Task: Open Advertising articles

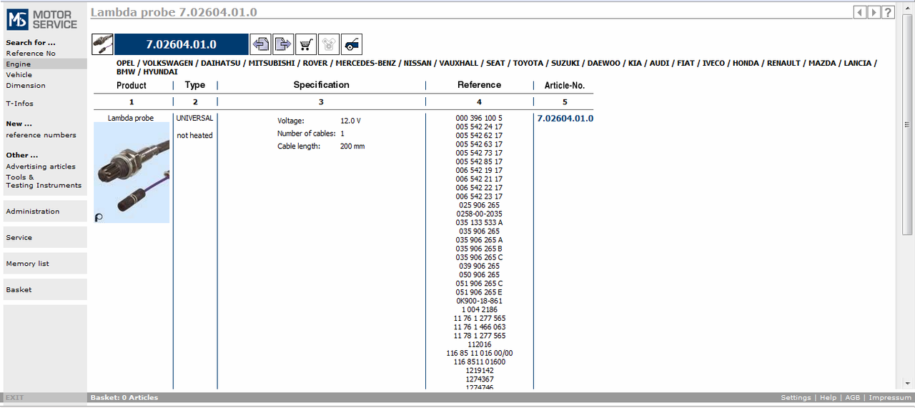Action: point(41,166)
